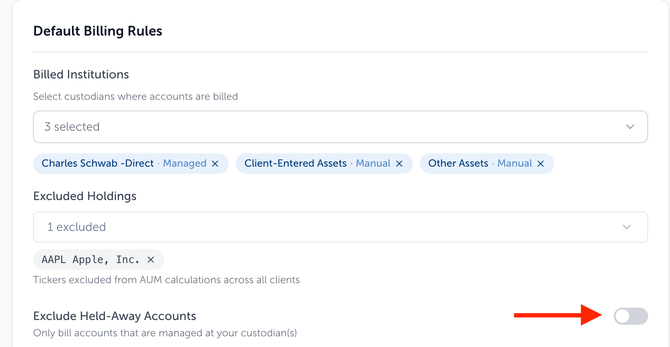Expand Billed Institutions dropdown chevron

[630, 127]
